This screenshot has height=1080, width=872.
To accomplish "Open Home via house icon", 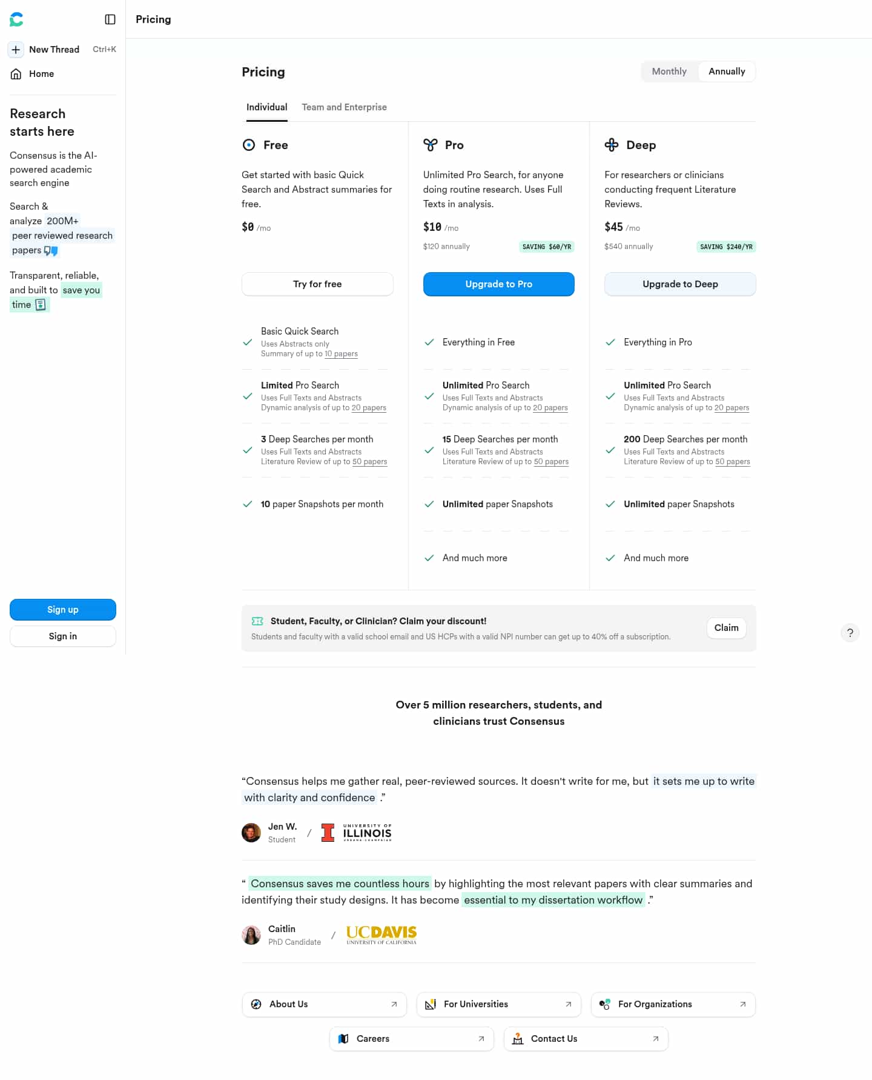I will 16,74.
